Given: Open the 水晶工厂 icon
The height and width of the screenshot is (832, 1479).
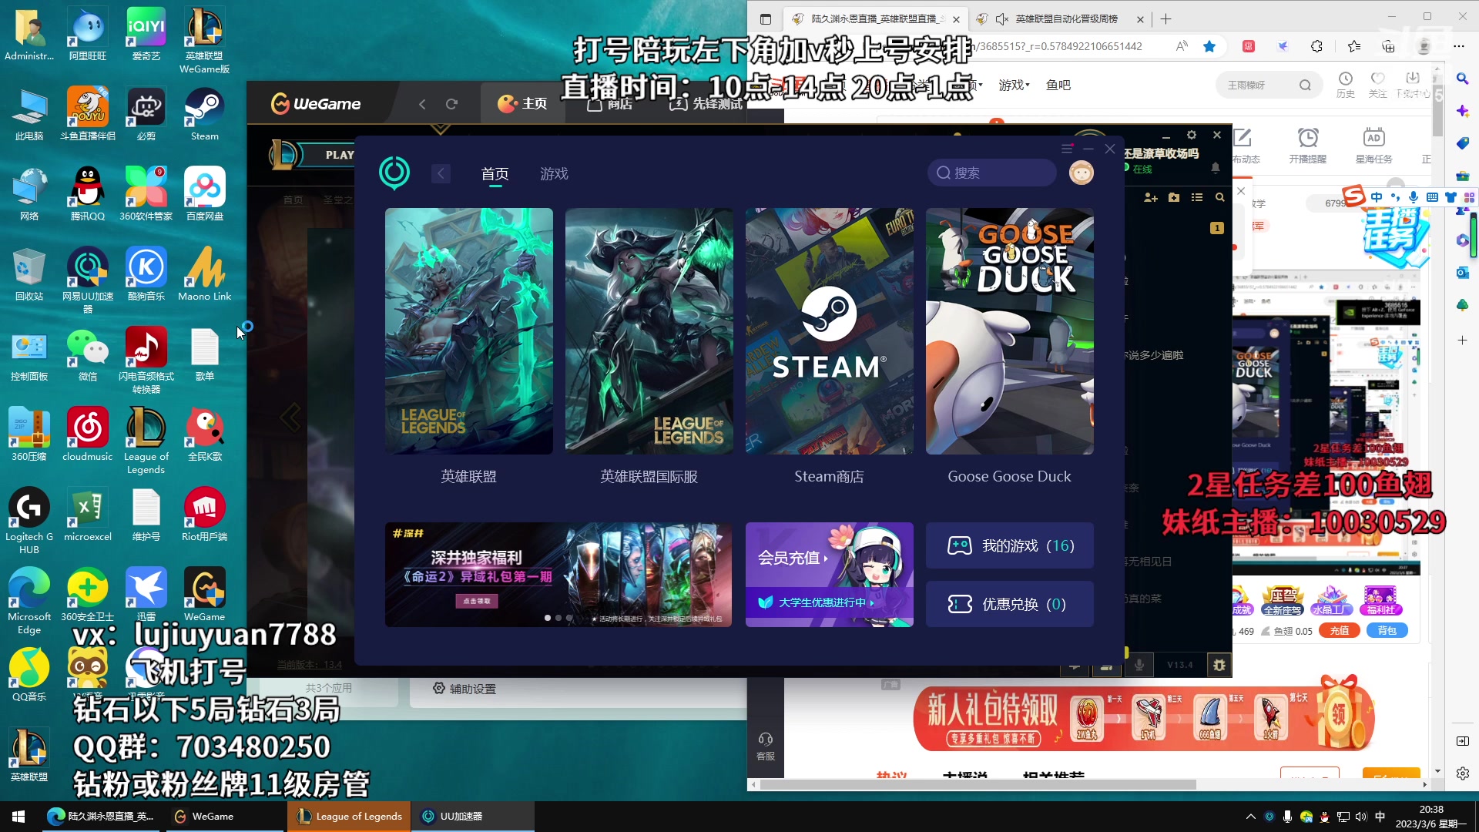Looking at the screenshot, I should tap(1331, 599).
